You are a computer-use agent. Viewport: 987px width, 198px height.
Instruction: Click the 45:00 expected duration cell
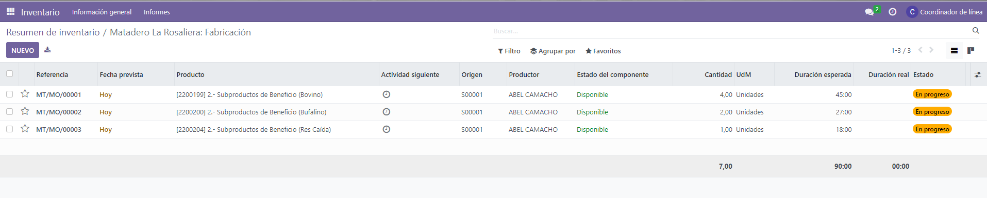pos(844,94)
